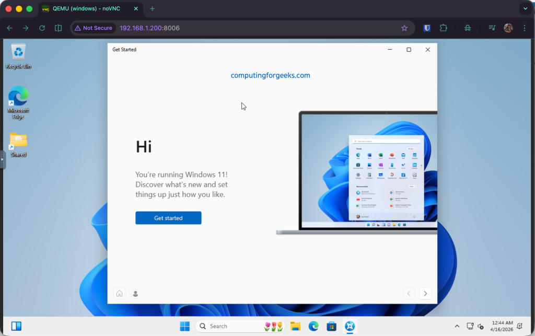
Task: Open the browser extensions puzzle icon
Action: [443, 28]
